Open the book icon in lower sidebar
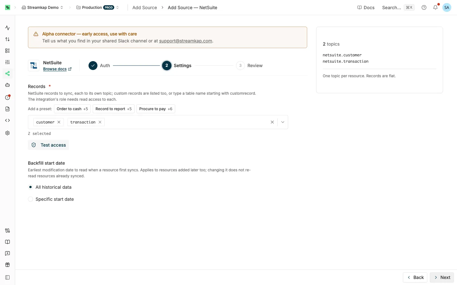Screen dimensions: 457x285 click(x=8, y=242)
